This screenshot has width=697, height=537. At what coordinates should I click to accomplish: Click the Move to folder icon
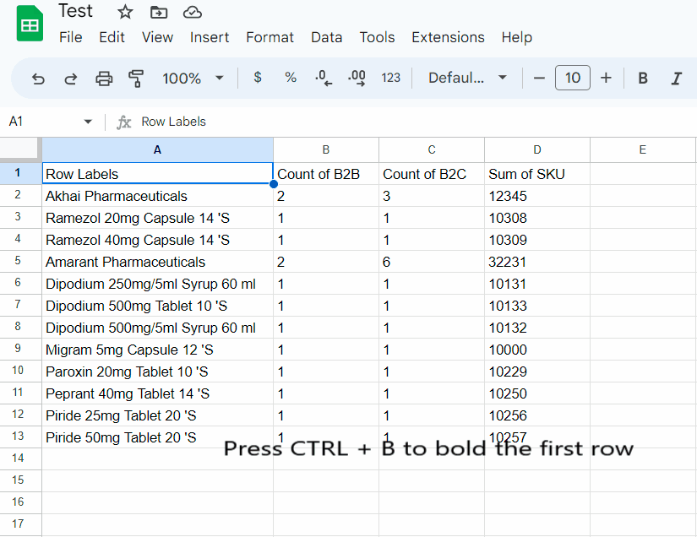coord(161,11)
